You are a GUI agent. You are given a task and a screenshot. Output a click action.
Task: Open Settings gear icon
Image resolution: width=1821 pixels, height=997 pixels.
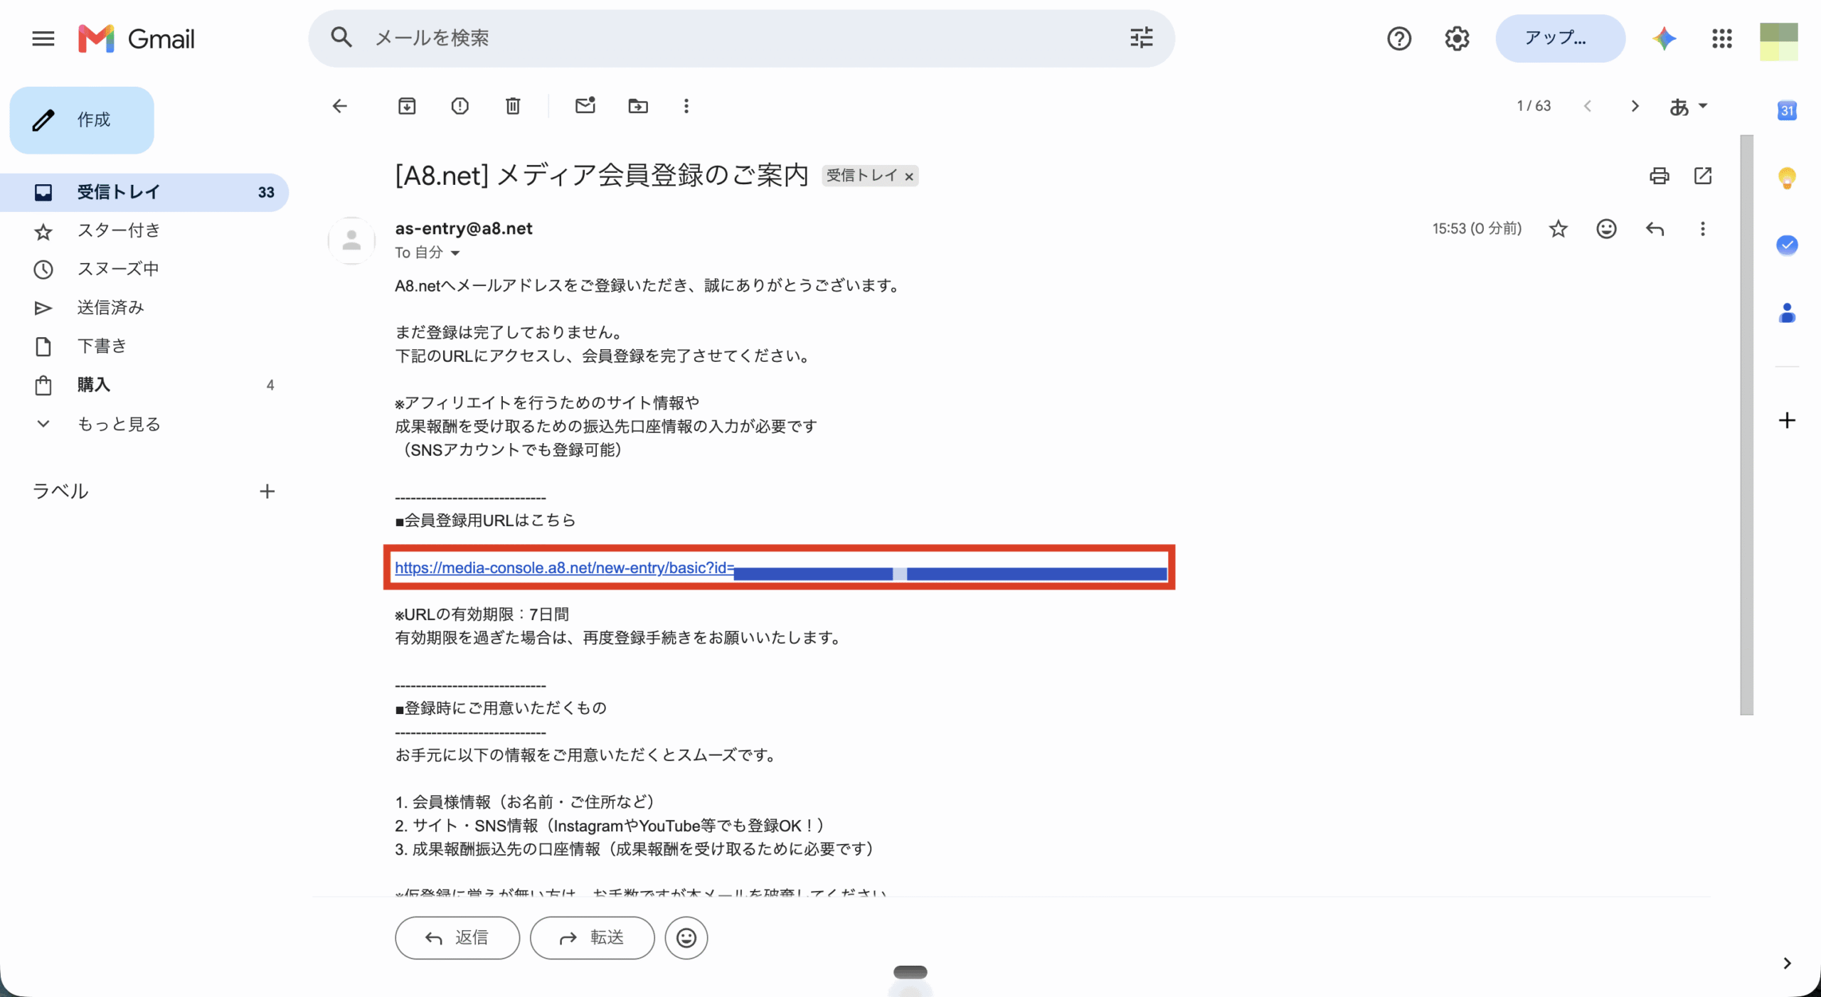[1457, 38]
